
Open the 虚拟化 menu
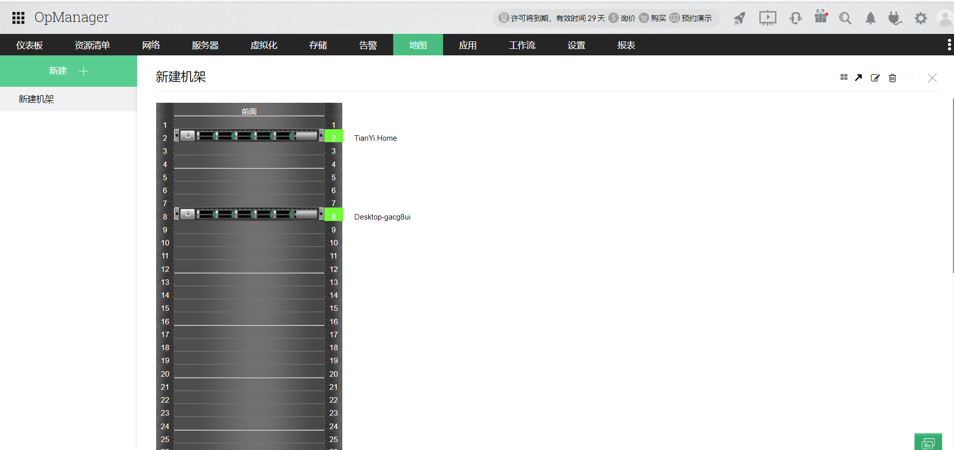tap(264, 45)
